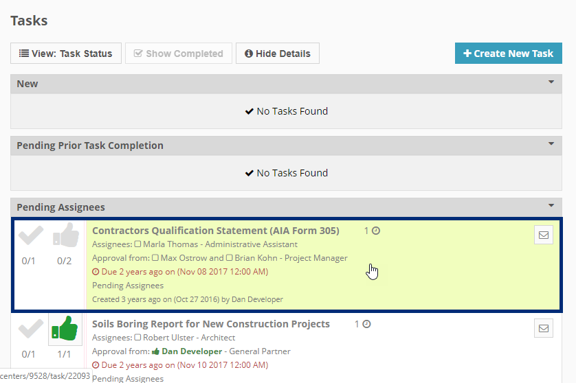The image size is (576, 383).
Task: Open the View: Task Status selector
Action: point(66,54)
